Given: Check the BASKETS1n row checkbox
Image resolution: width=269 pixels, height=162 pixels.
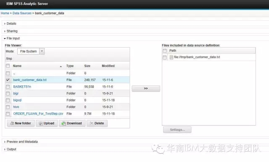Looking at the screenshot, I should pos(8,87).
